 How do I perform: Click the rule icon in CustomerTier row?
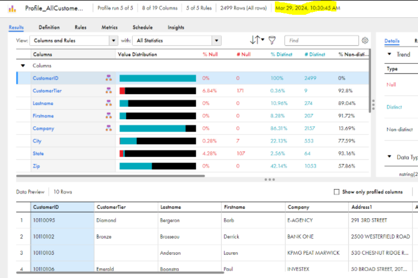[x=109, y=91]
